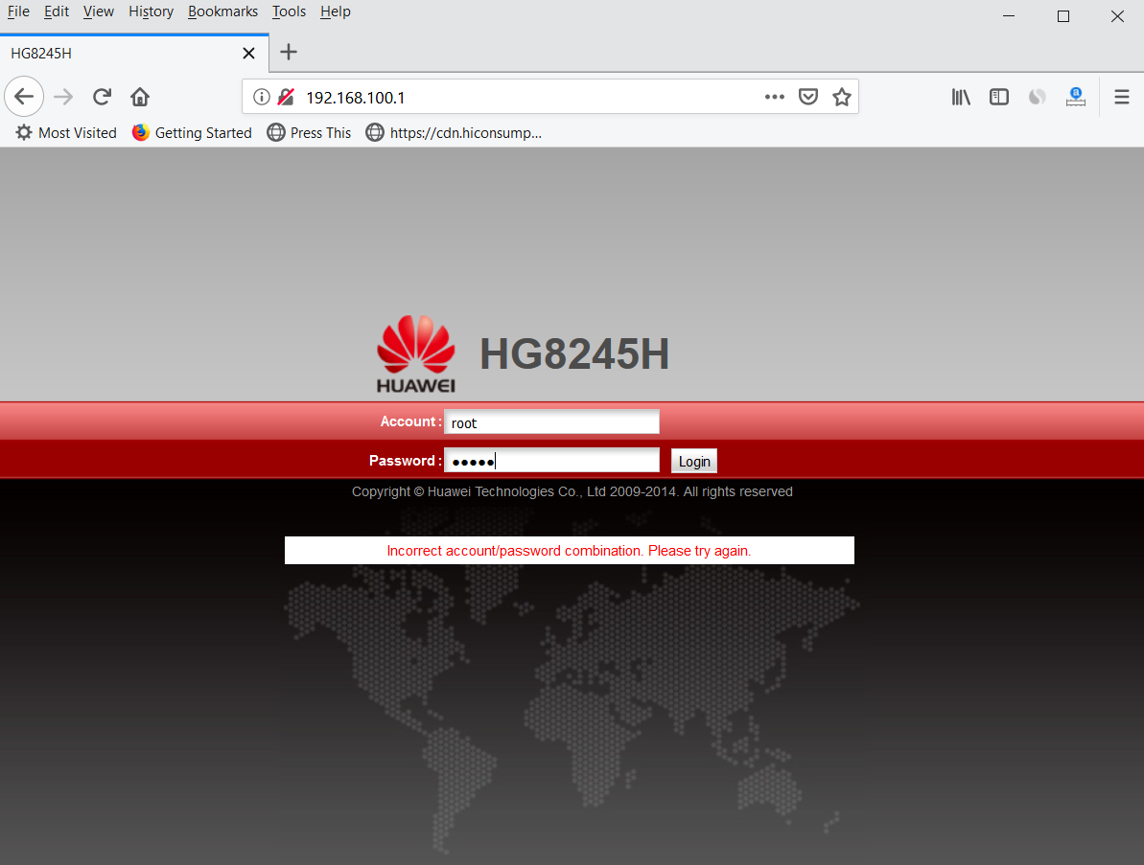Save page to Pocket
The image size is (1144, 865).
(807, 97)
